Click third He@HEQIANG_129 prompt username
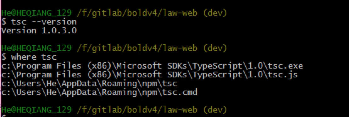This screenshot has height=117, width=349. pyautogui.click(x=36, y=110)
